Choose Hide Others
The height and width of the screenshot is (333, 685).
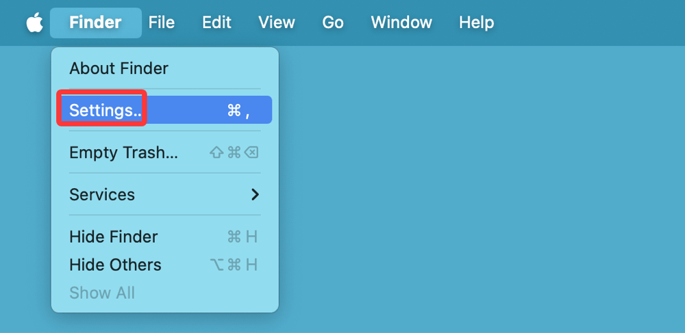[x=164, y=265]
